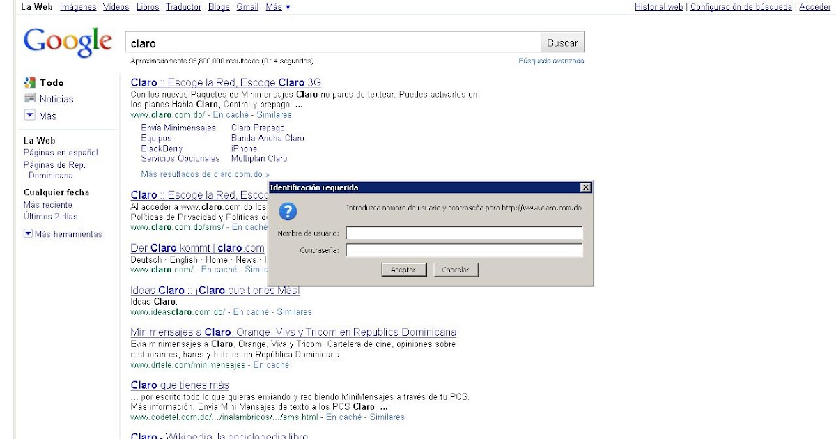Select Páginas en español filter
The image size is (836, 439).
tap(61, 153)
